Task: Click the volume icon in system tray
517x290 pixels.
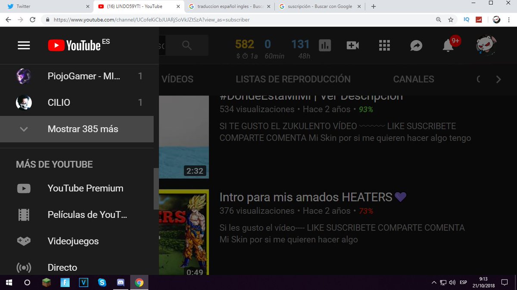Action: 452,283
